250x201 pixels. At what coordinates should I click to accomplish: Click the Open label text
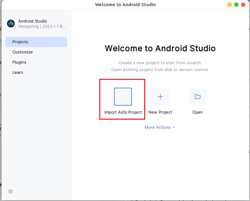[198, 112]
